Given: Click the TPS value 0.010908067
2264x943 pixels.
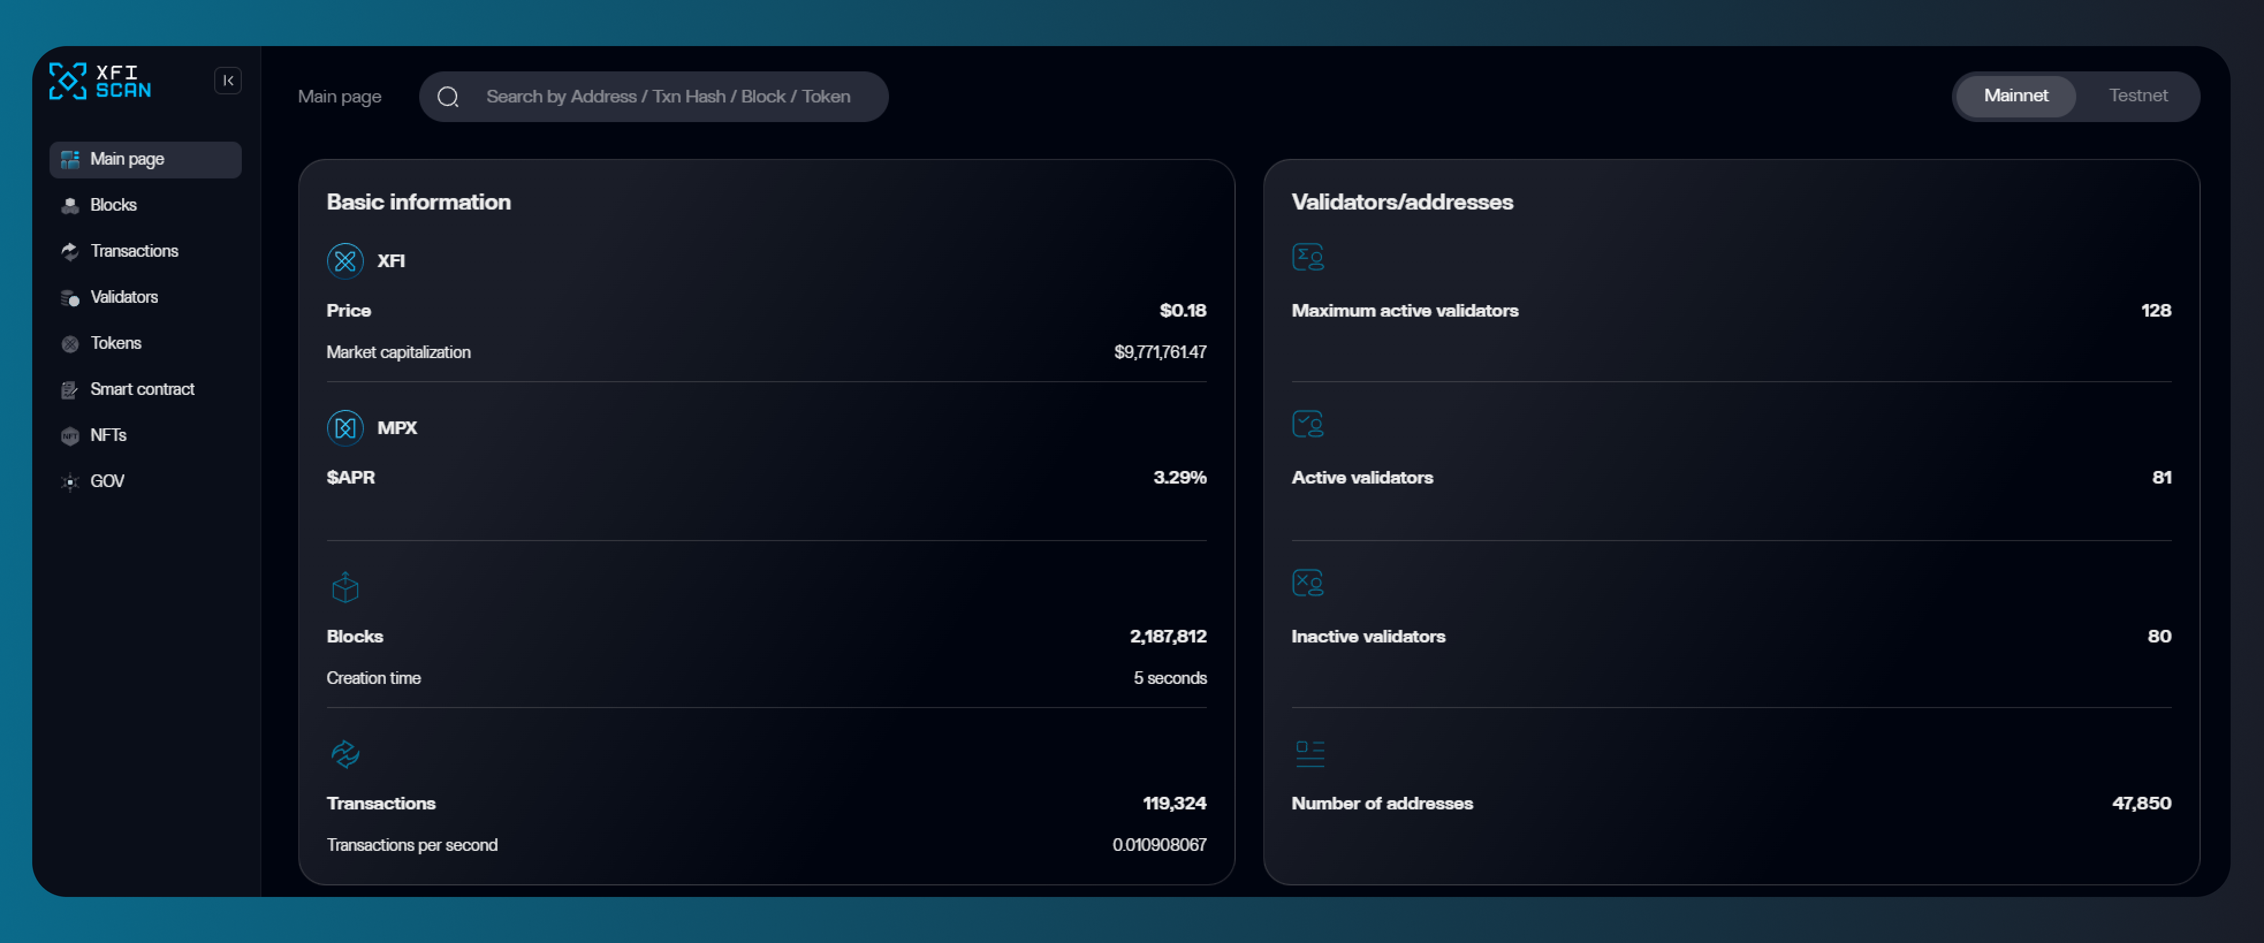Looking at the screenshot, I should pyautogui.click(x=1159, y=846).
